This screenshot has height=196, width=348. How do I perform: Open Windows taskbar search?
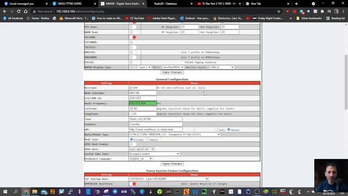16,192
